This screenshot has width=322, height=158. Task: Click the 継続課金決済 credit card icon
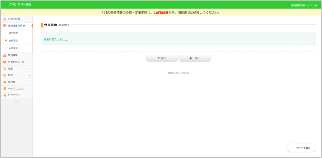pos(5,25)
